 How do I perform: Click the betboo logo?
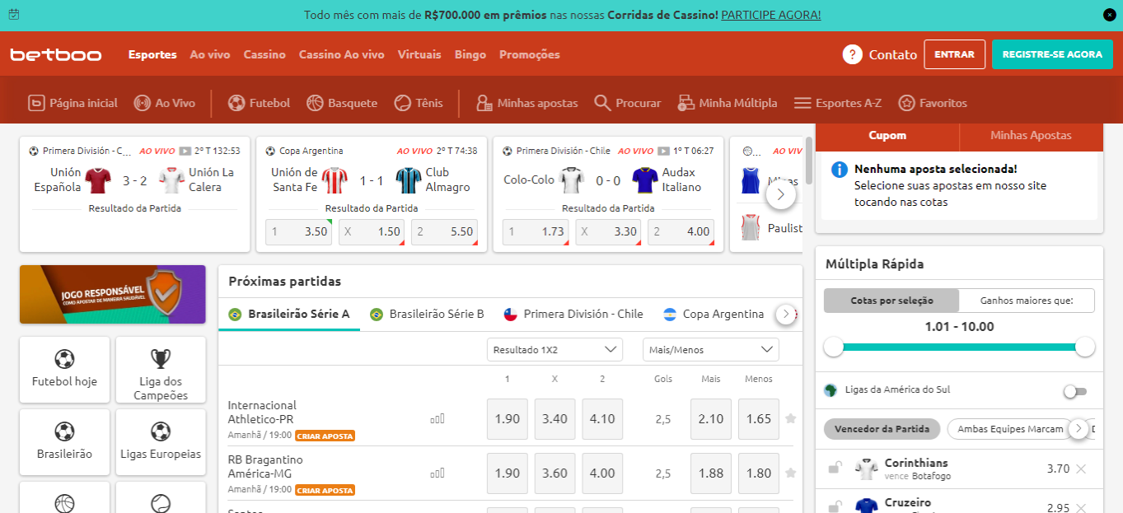pos(56,55)
